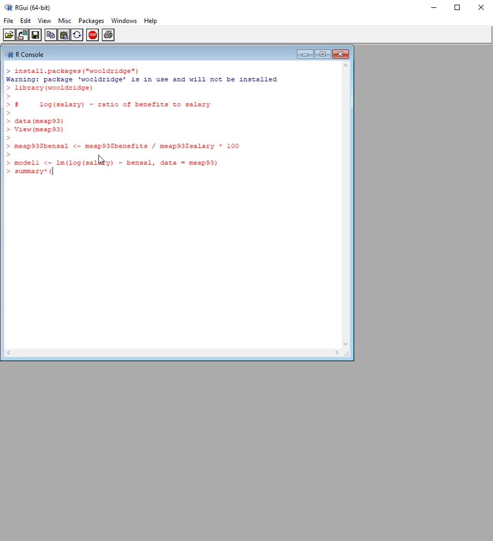Minimize the R Console window
Screen dimensions: 493x541
[305, 54]
